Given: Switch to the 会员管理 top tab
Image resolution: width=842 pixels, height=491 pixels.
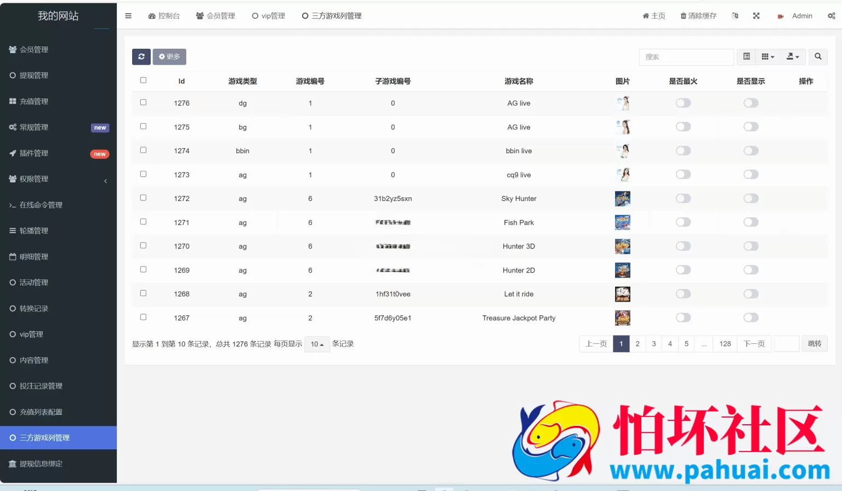Looking at the screenshot, I should pyautogui.click(x=215, y=16).
